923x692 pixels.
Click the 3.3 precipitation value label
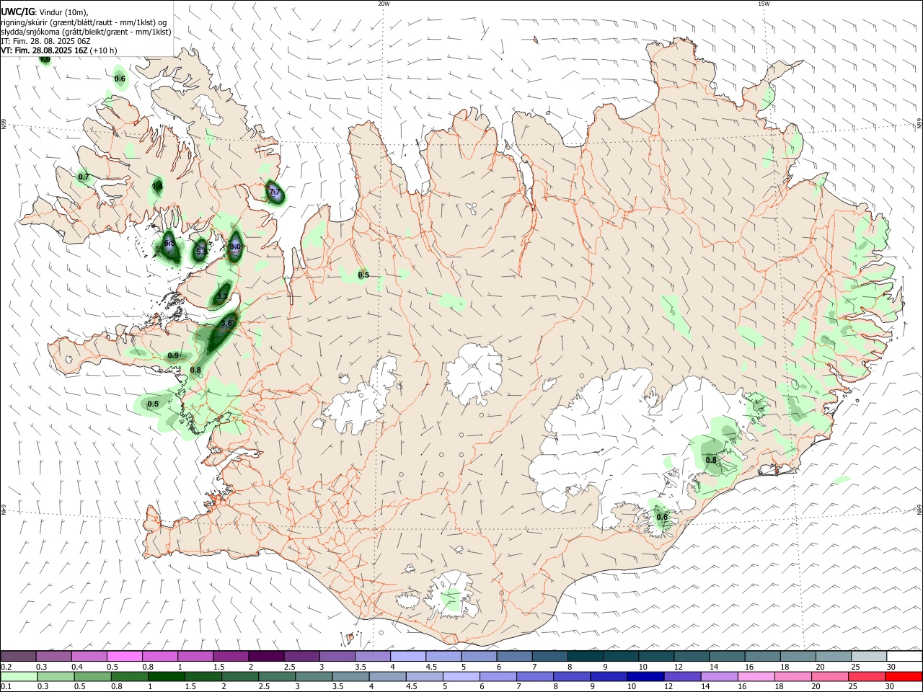click(x=222, y=296)
